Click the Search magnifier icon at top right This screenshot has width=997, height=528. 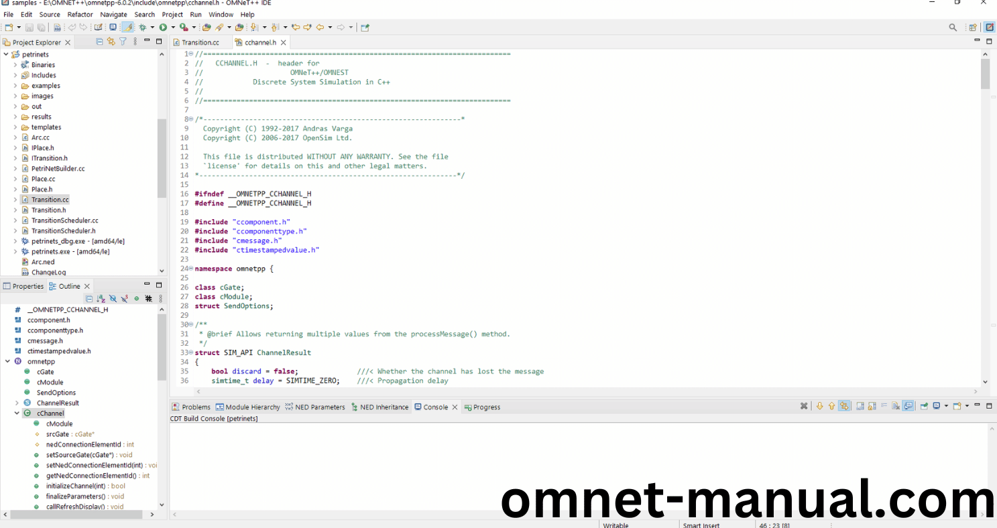tap(953, 27)
